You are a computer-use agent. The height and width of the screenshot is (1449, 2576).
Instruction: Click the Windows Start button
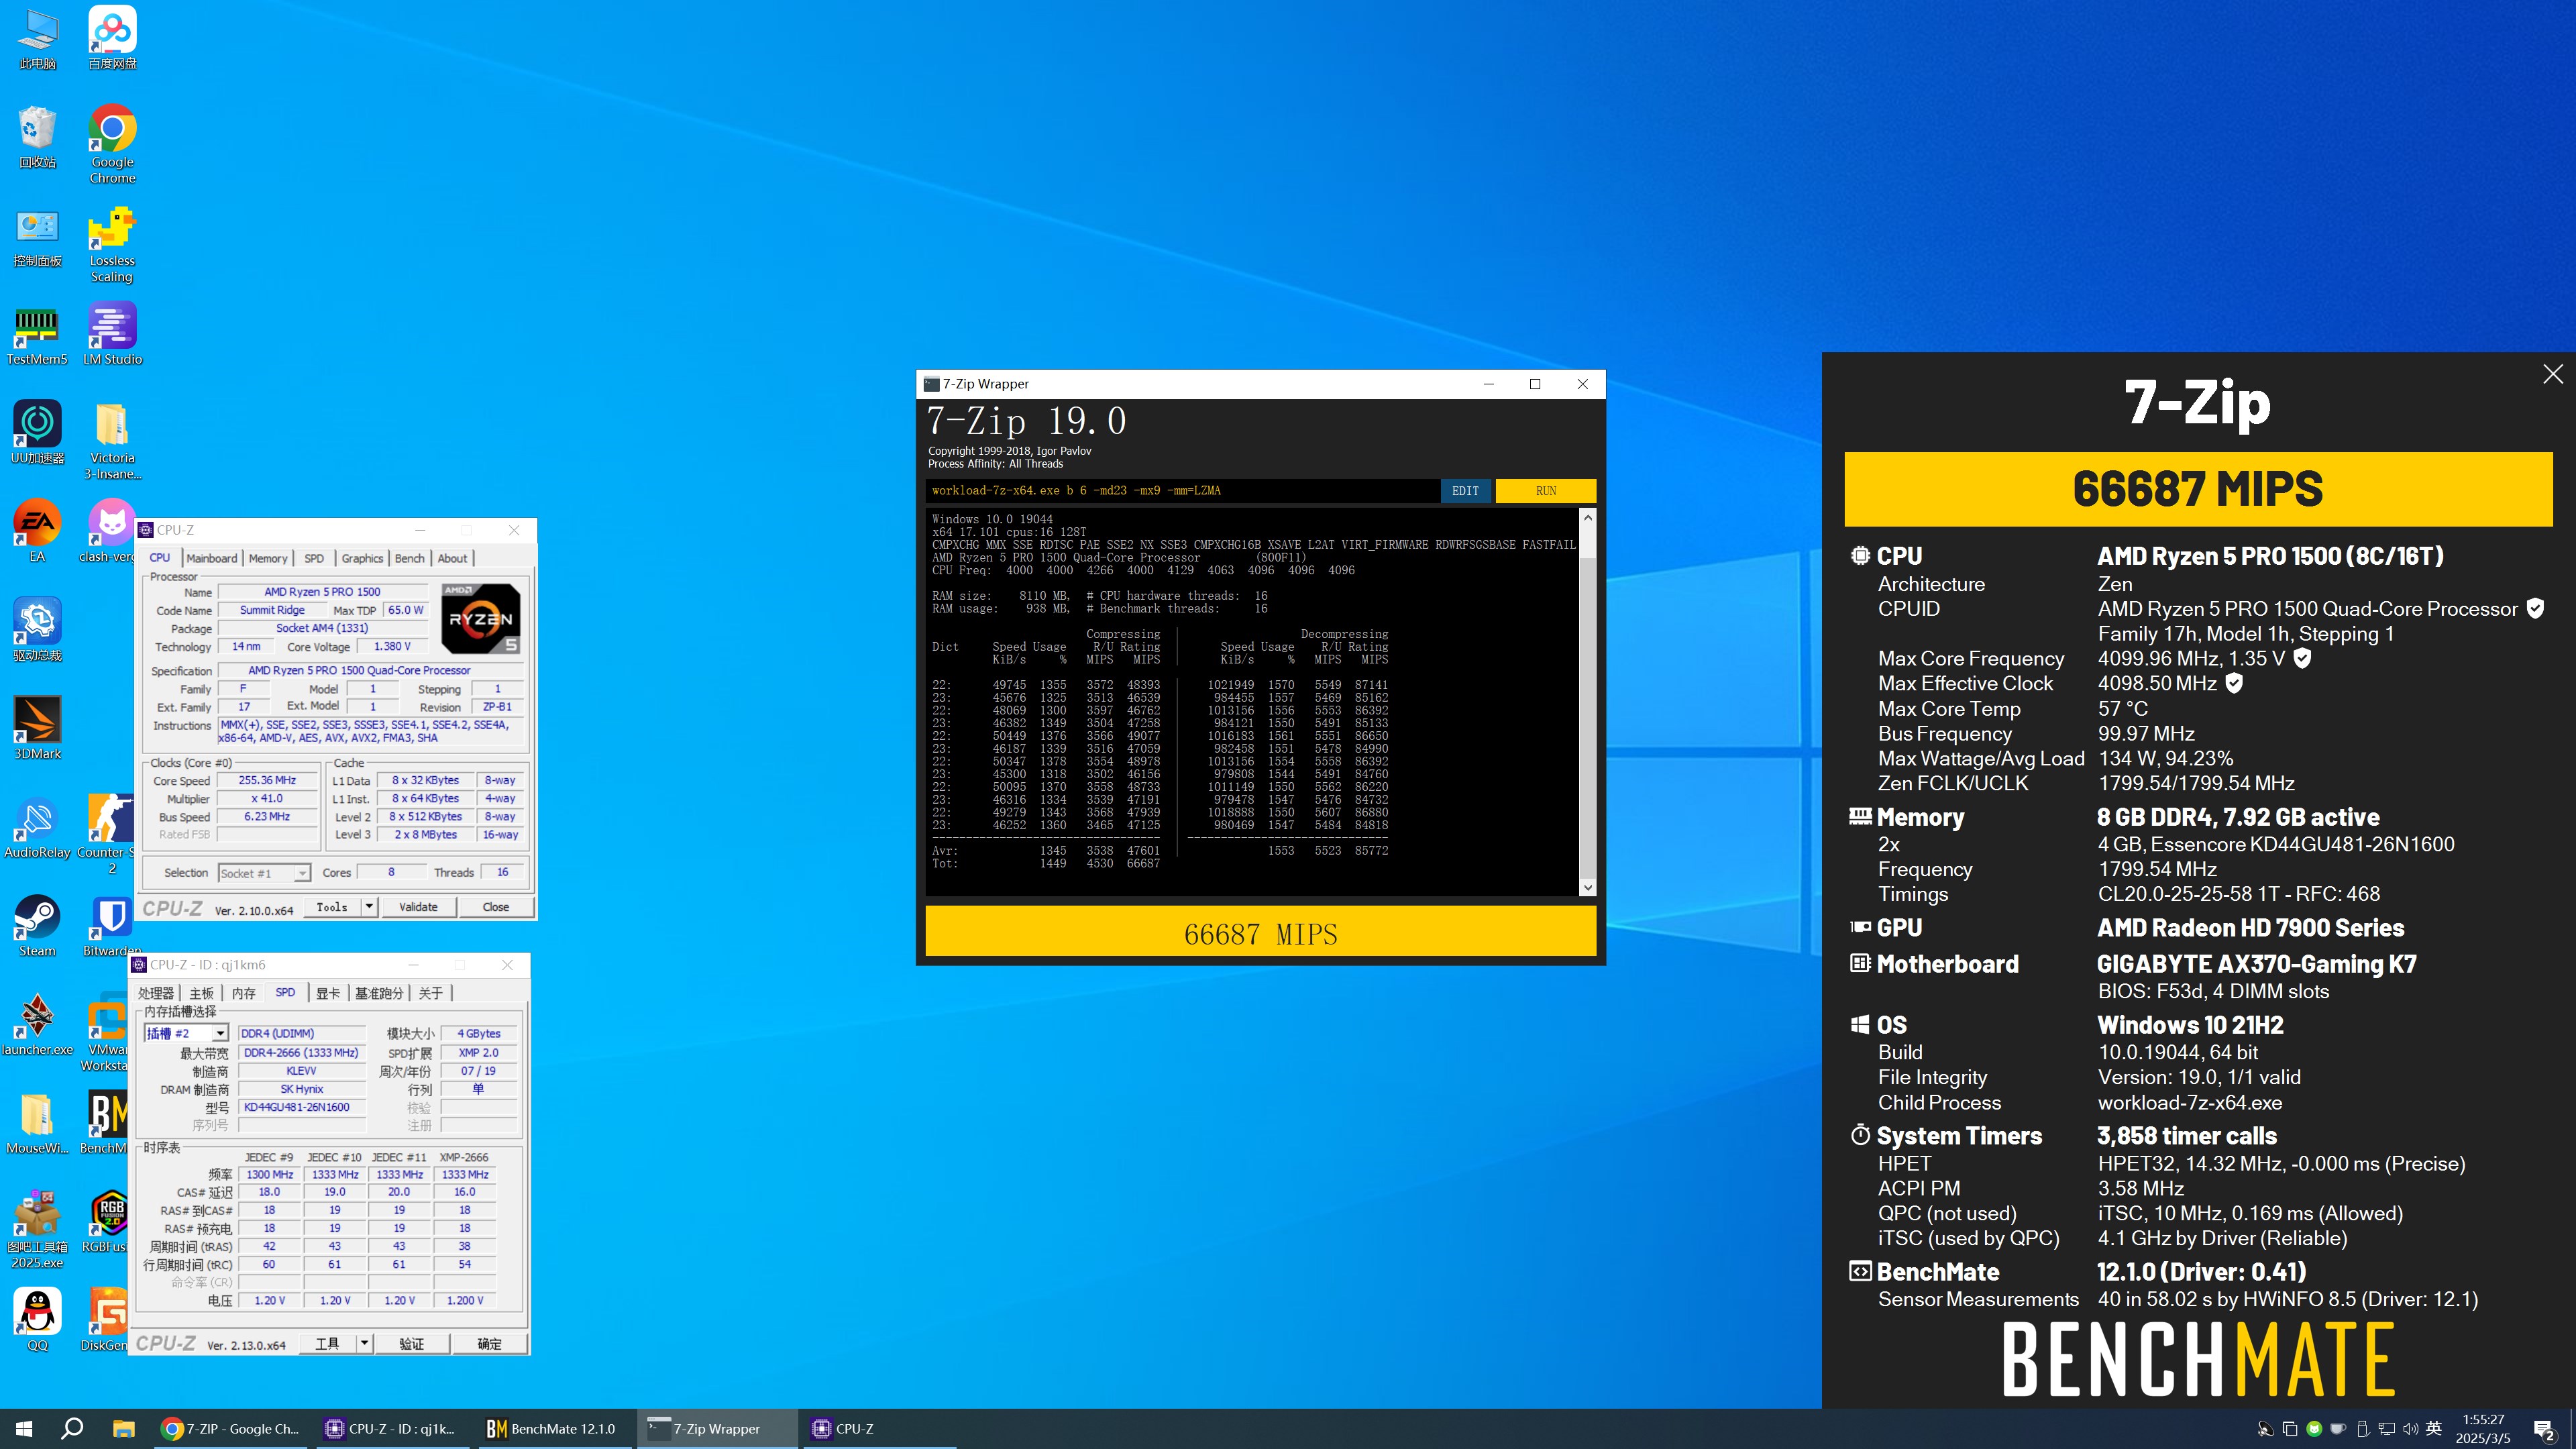(x=24, y=1429)
